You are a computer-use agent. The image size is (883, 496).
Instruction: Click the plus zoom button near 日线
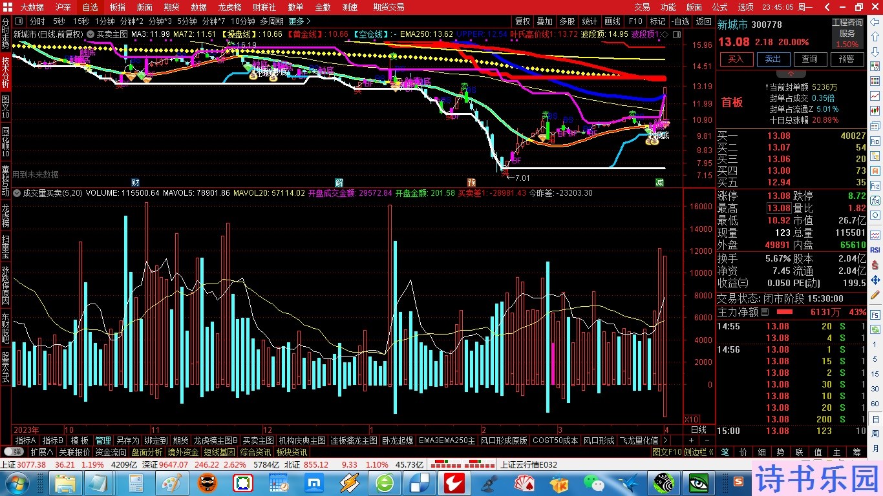[691, 440]
